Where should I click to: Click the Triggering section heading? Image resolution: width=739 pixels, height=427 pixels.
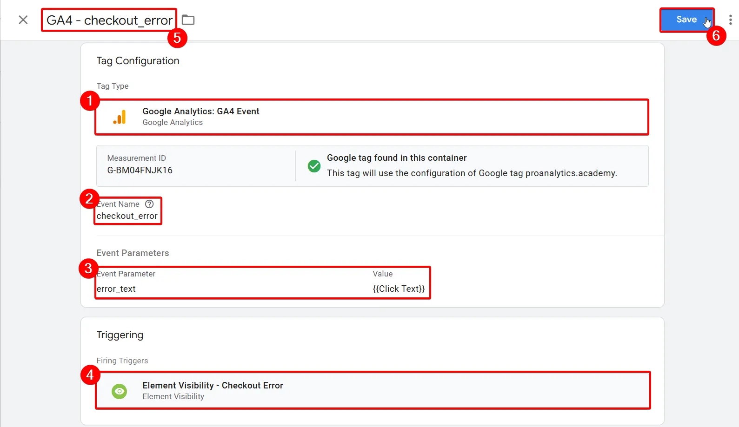point(120,335)
